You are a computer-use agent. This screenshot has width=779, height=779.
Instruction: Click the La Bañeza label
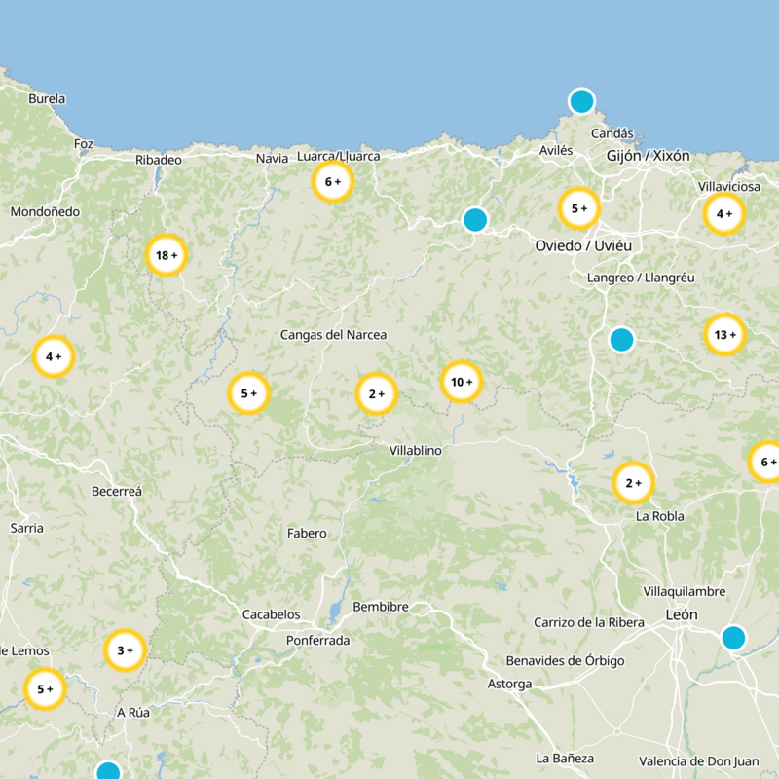click(565, 759)
